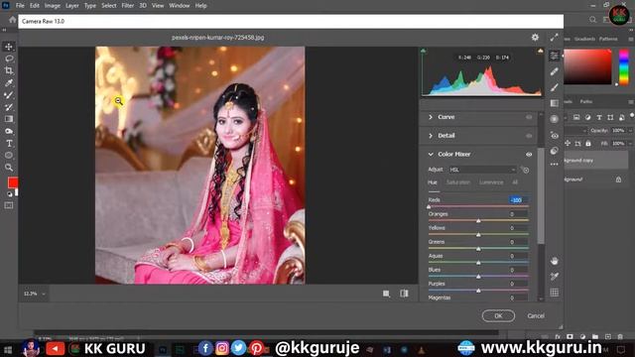
Task: Select the Move tool in Photoshop toolbar
Action: tap(9, 47)
